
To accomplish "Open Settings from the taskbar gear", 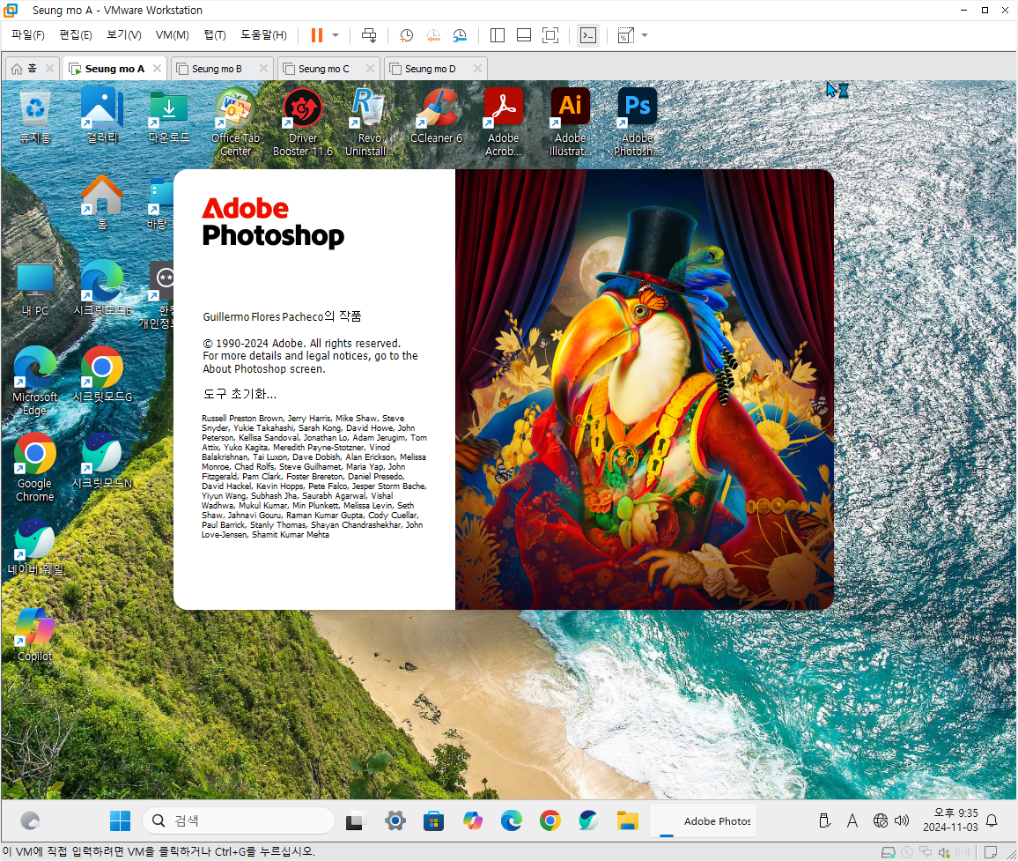I will pos(395,820).
